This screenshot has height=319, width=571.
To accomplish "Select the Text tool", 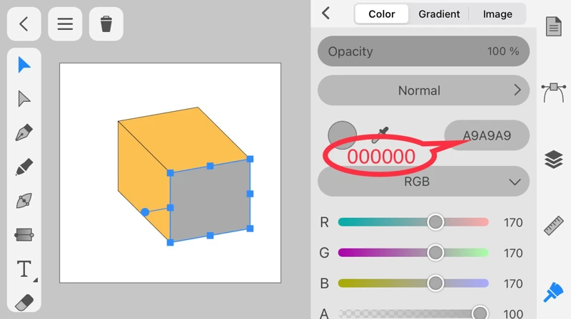I will click(24, 268).
